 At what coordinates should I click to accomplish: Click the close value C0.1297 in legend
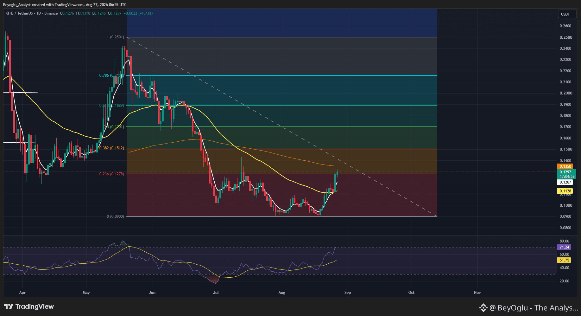115,13
